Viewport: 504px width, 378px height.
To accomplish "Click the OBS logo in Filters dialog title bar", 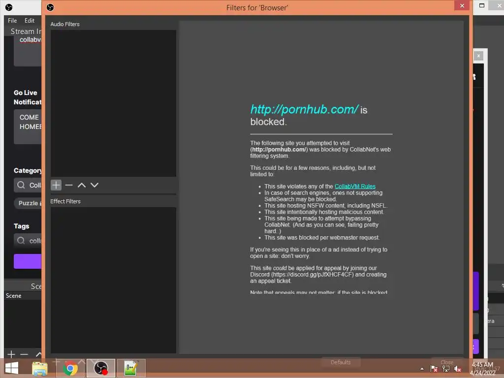I will tap(50, 7).
